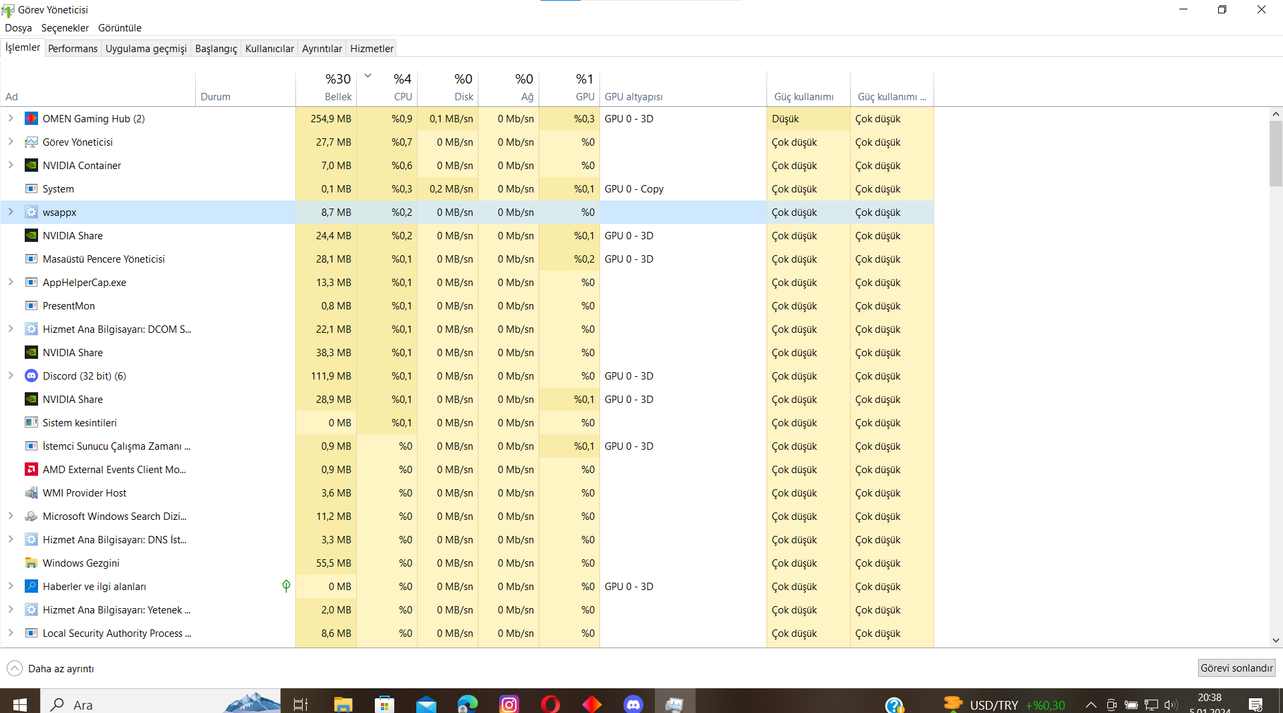Switch to the Performans tab

(73, 49)
